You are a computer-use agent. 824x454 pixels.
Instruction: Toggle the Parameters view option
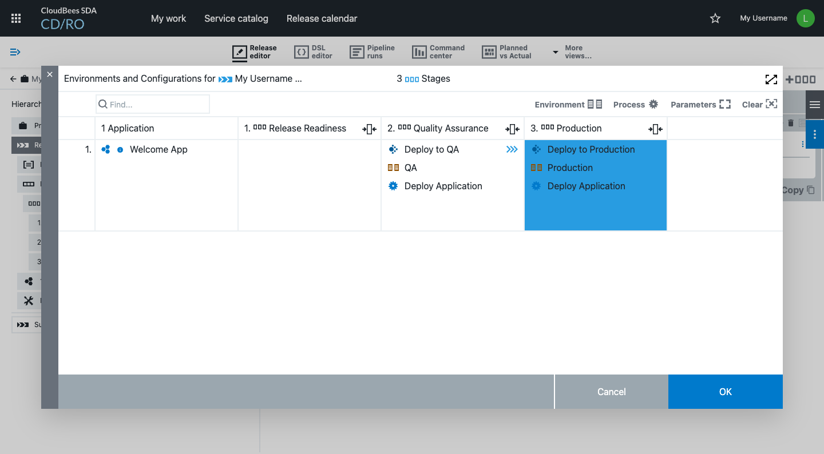(x=700, y=105)
